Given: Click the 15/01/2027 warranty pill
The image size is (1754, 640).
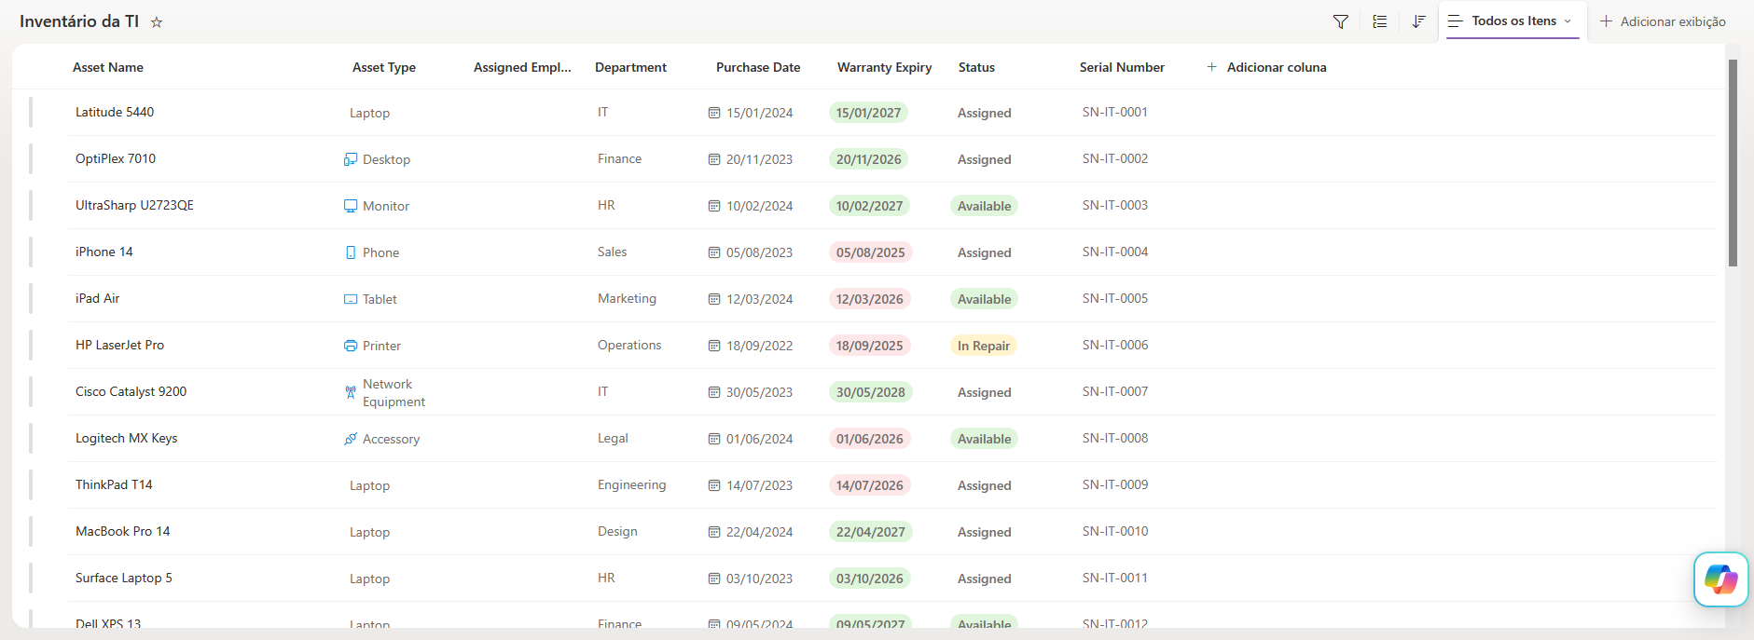Looking at the screenshot, I should [868, 113].
